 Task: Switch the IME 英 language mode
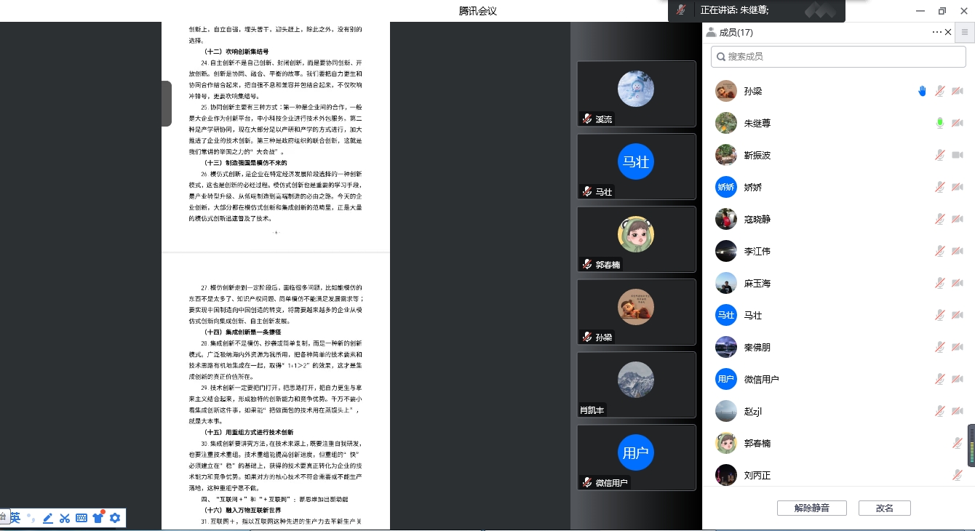click(x=15, y=518)
